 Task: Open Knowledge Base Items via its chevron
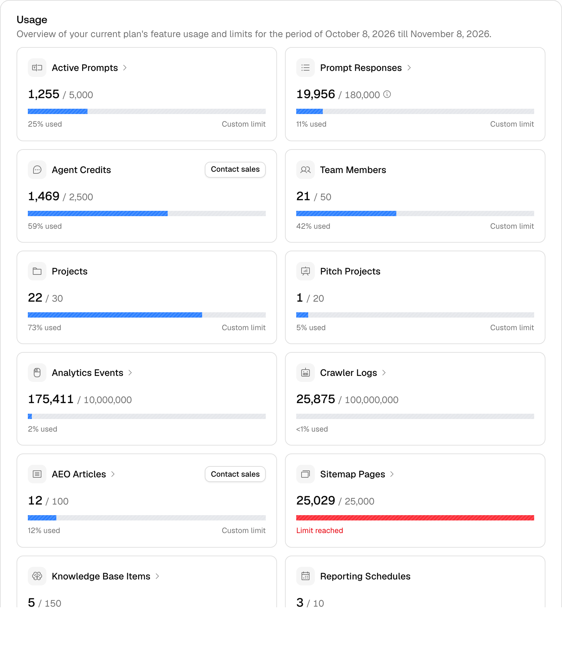coord(157,576)
